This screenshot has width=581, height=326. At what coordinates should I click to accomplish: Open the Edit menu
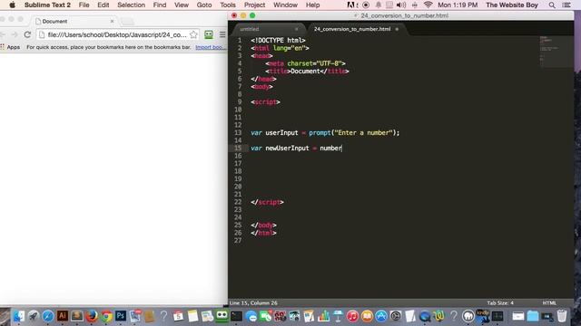tap(103, 5)
